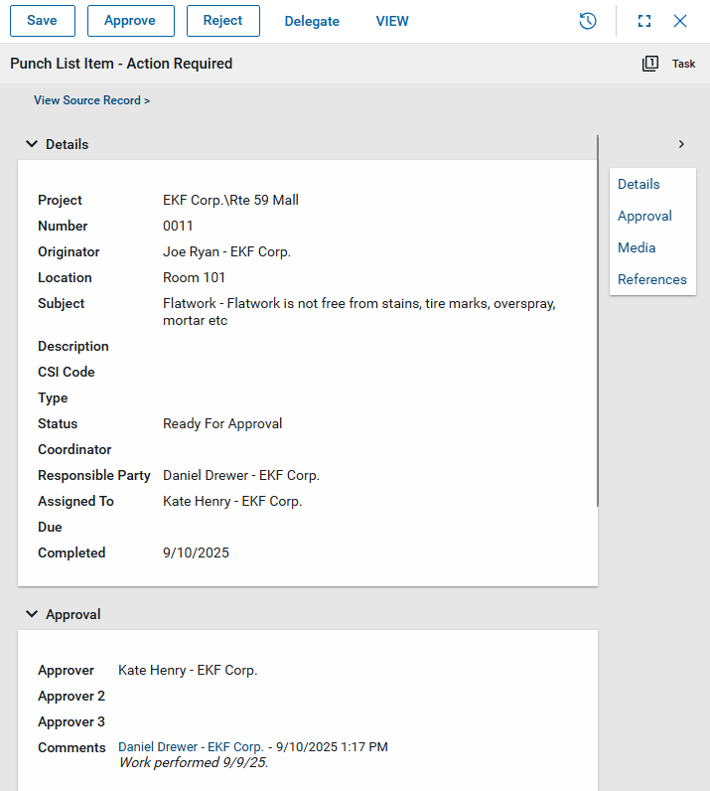Collapse the Approval section
The height and width of the screenshot is (791, 710).
coord(32,614)
